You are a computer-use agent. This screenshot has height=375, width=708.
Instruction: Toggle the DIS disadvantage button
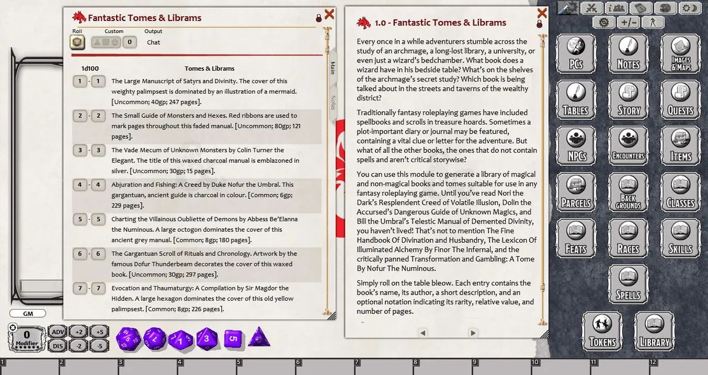point(58,346)
